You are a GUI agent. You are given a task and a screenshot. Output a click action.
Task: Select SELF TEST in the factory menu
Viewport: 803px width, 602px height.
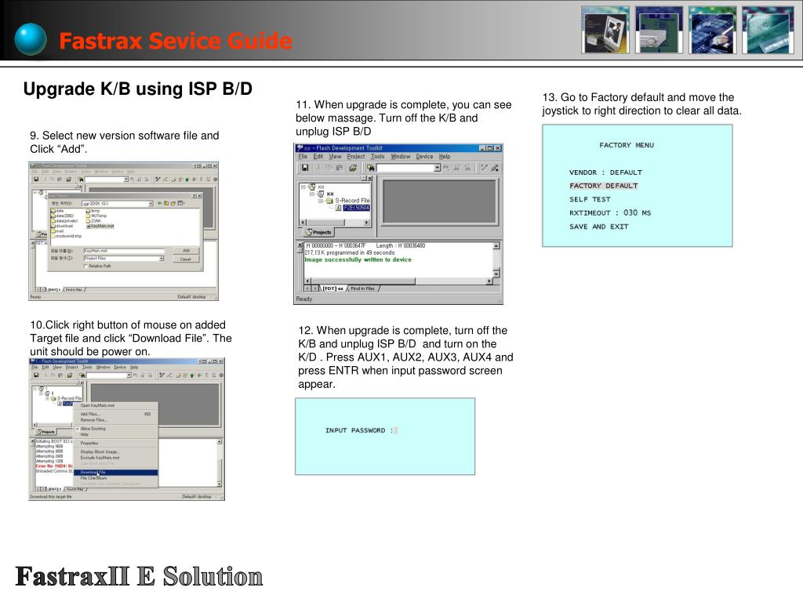[590, 199]
